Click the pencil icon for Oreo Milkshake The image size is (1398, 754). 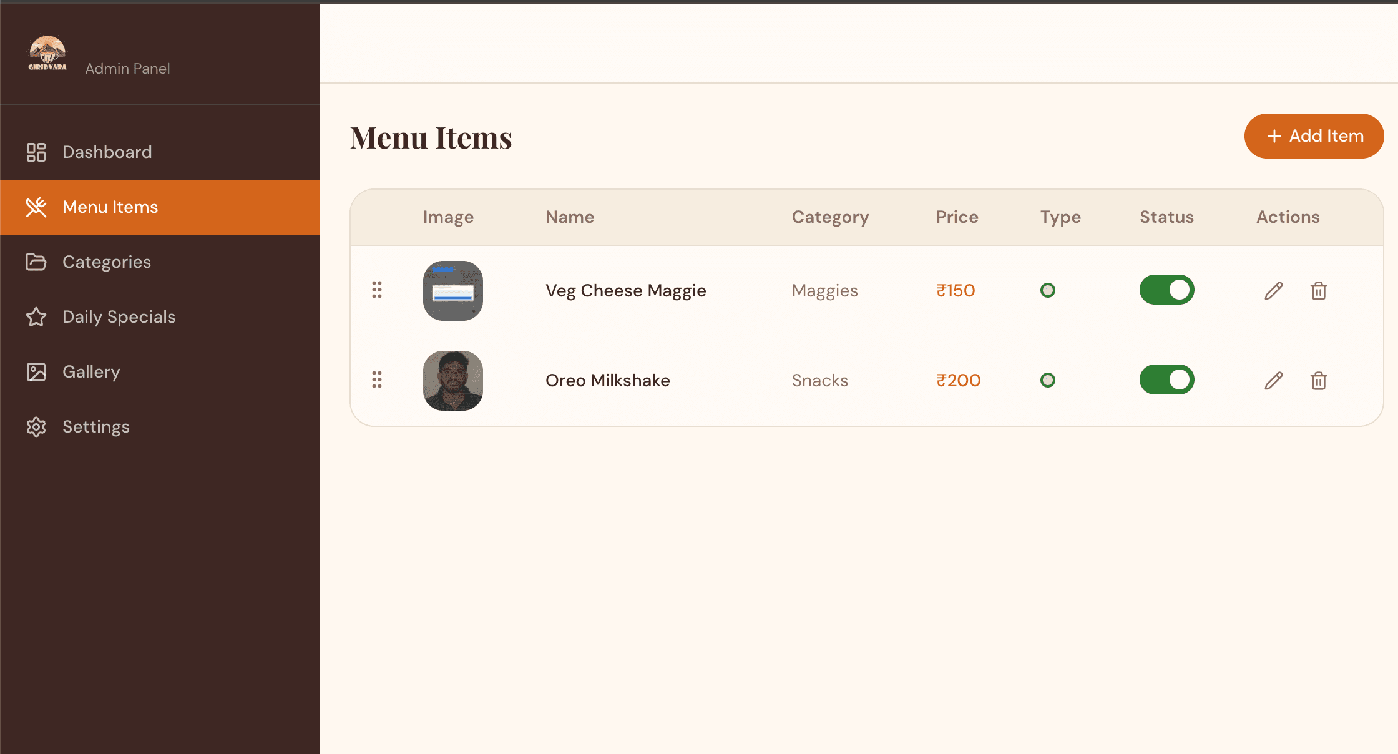(1274, 381)
